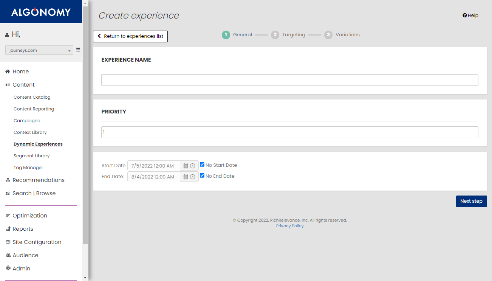492x281 pixels.
Task: Click the Search | Browse icon
Action: click(8, 193)
